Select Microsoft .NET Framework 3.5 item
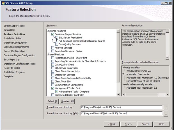 click(142, 88)
